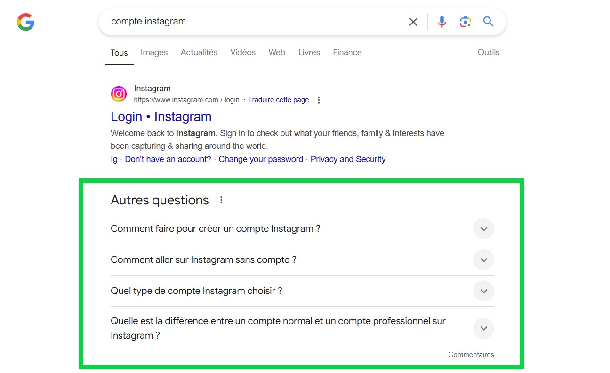This screenshot has width=610, height=373.
Task: Clear the search box with the X icon
Action: tap(413, 22)
